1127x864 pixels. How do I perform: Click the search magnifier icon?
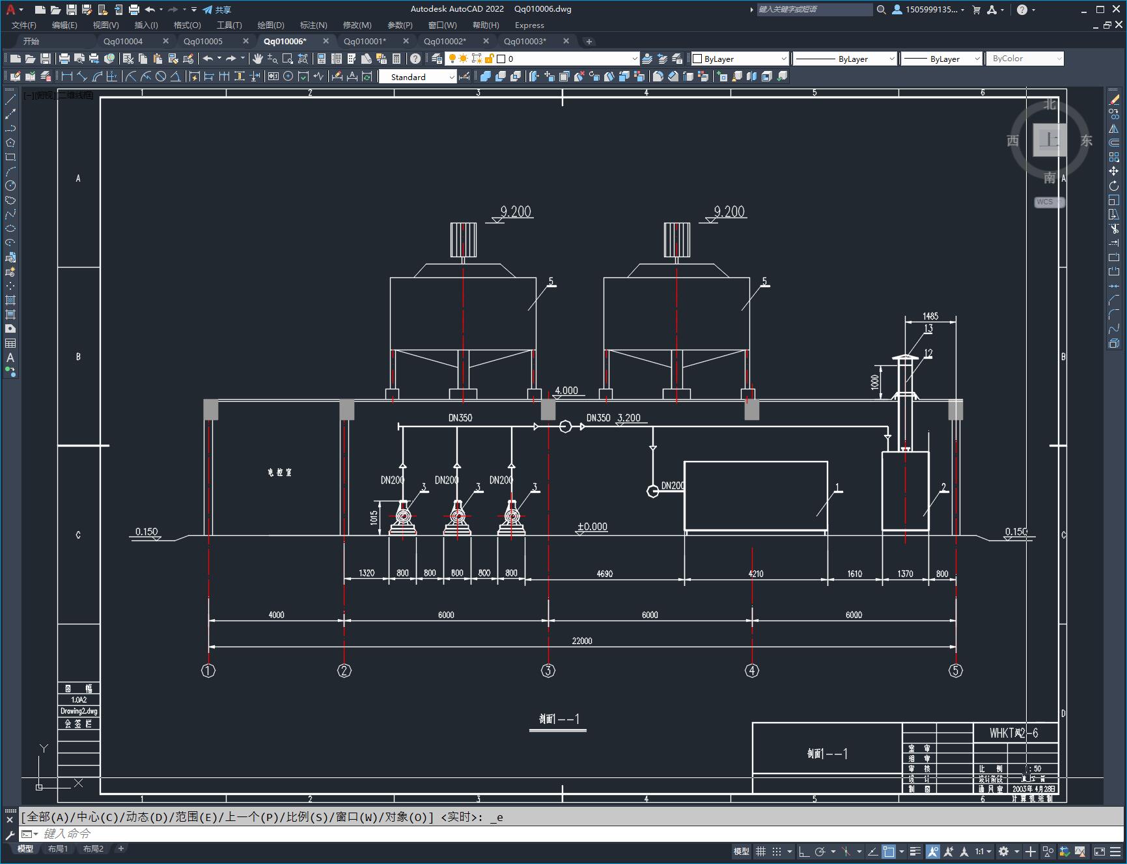[x=882, y=10]
